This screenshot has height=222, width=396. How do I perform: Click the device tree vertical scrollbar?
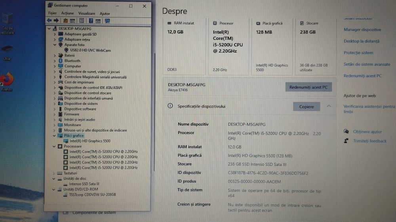click(x=154, y=112)
